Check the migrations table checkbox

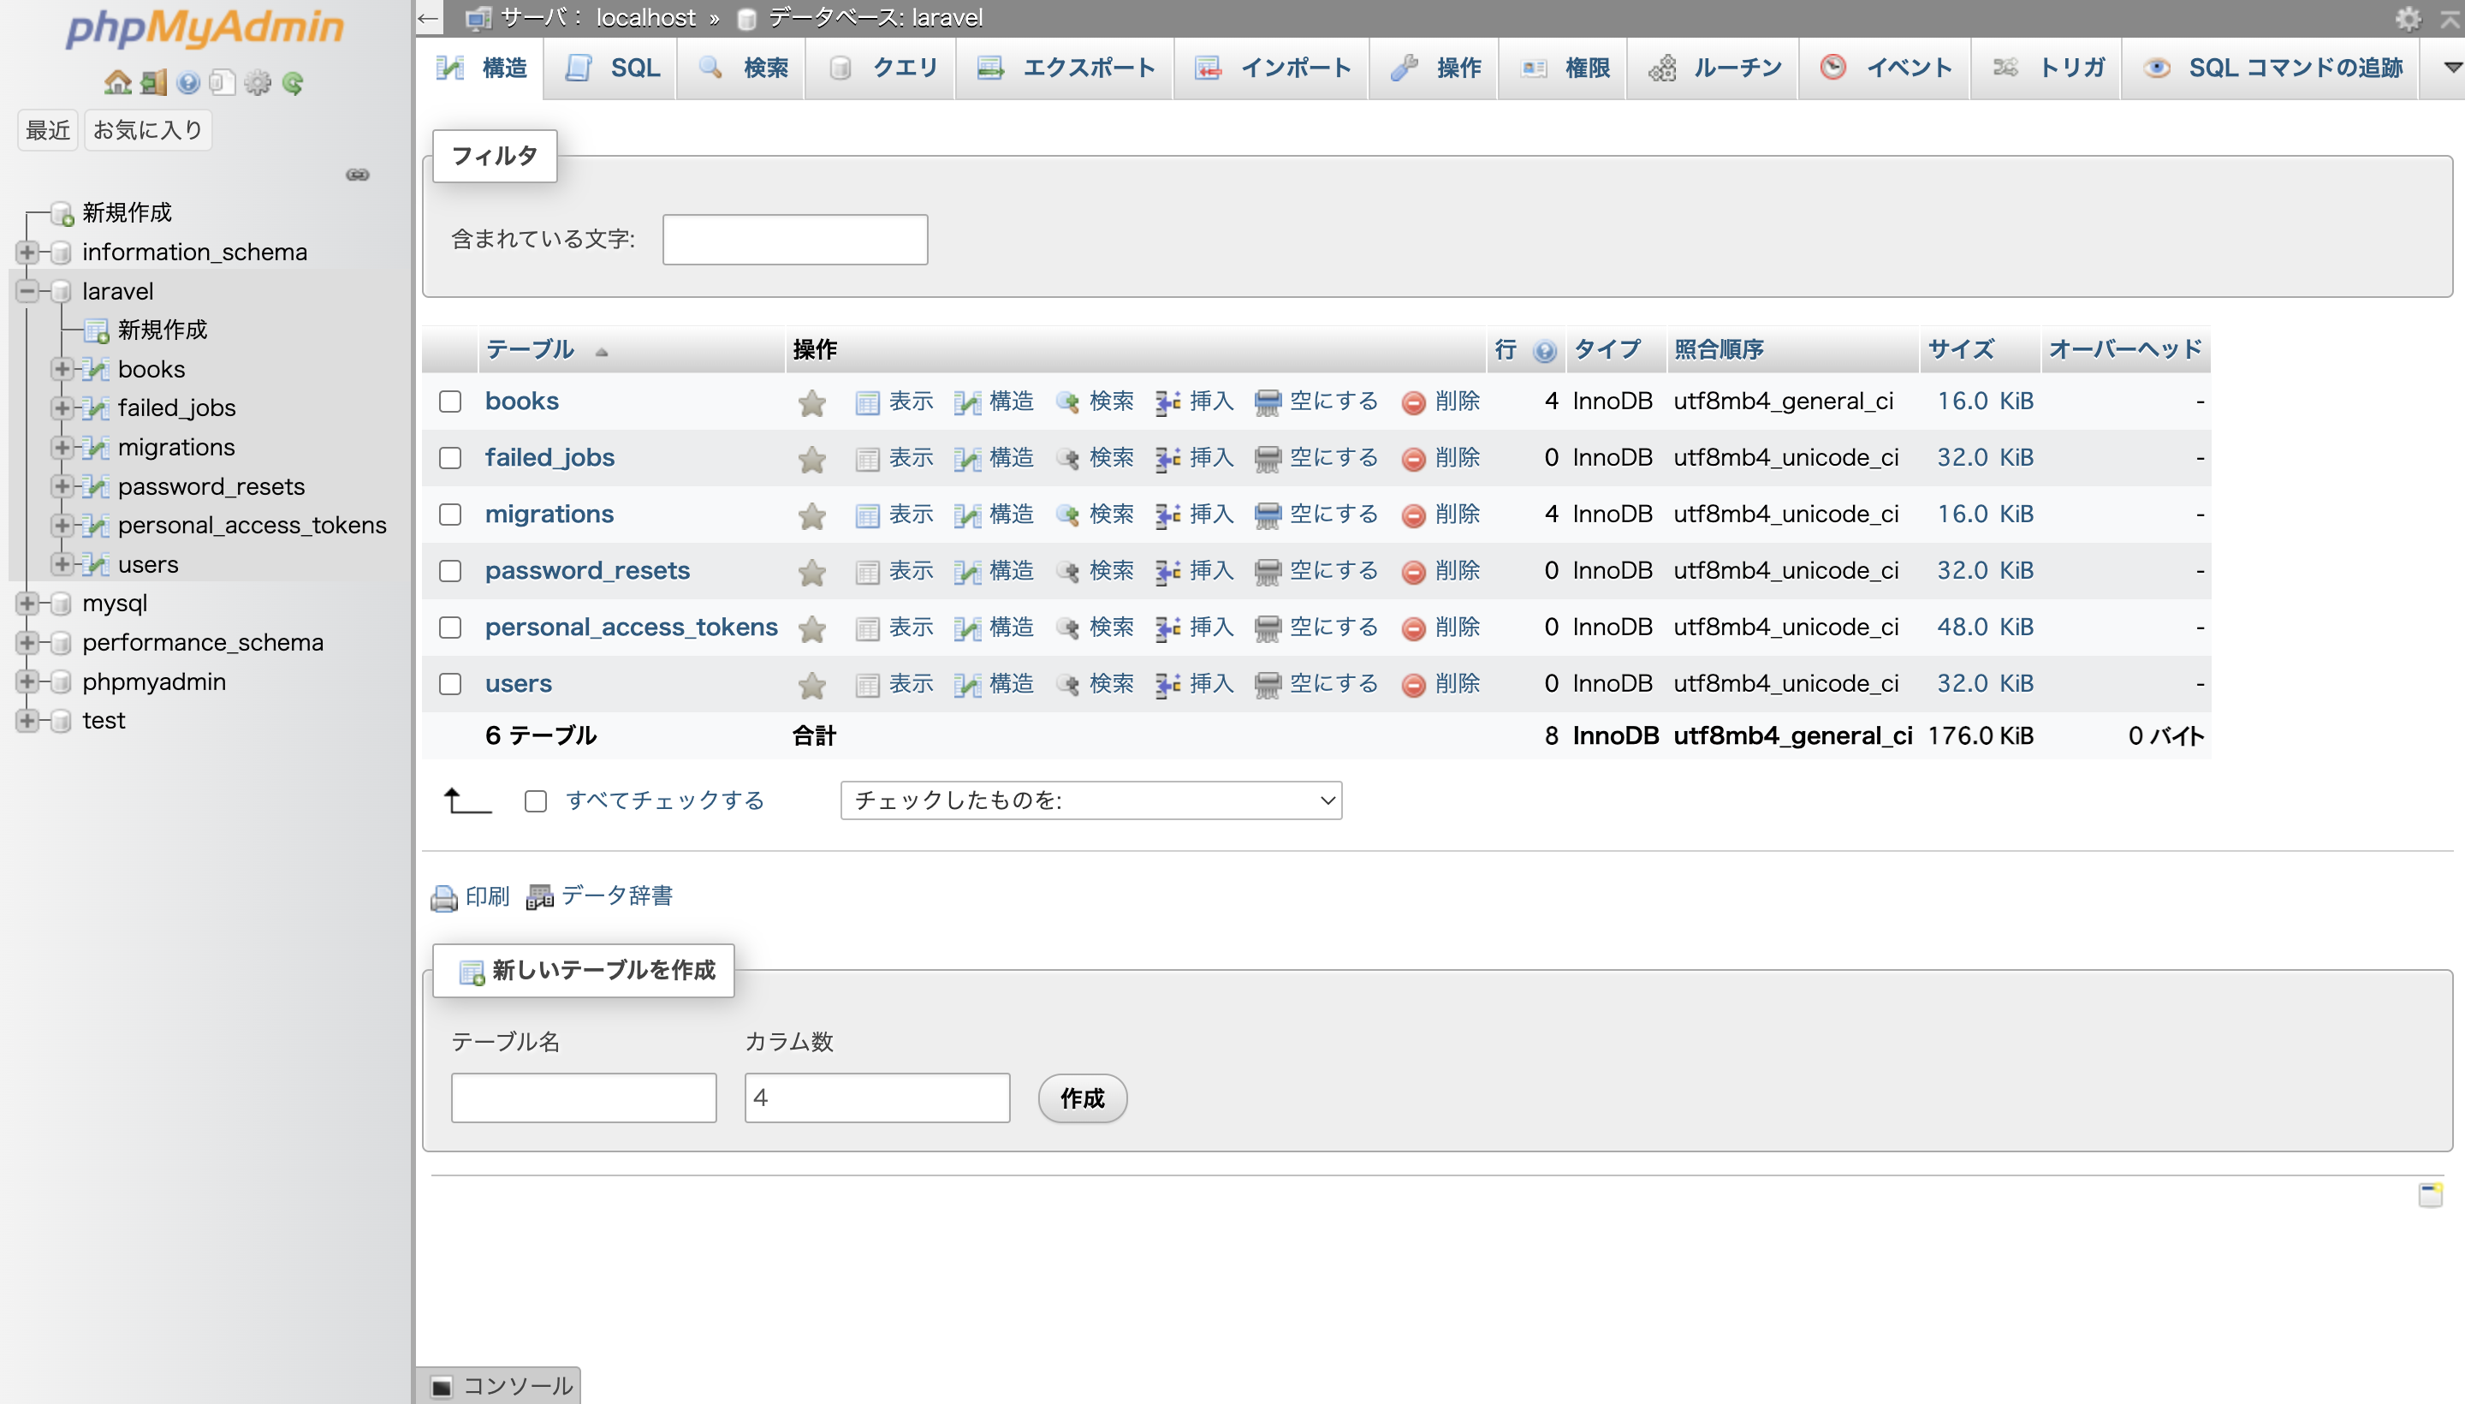[450, 515]
